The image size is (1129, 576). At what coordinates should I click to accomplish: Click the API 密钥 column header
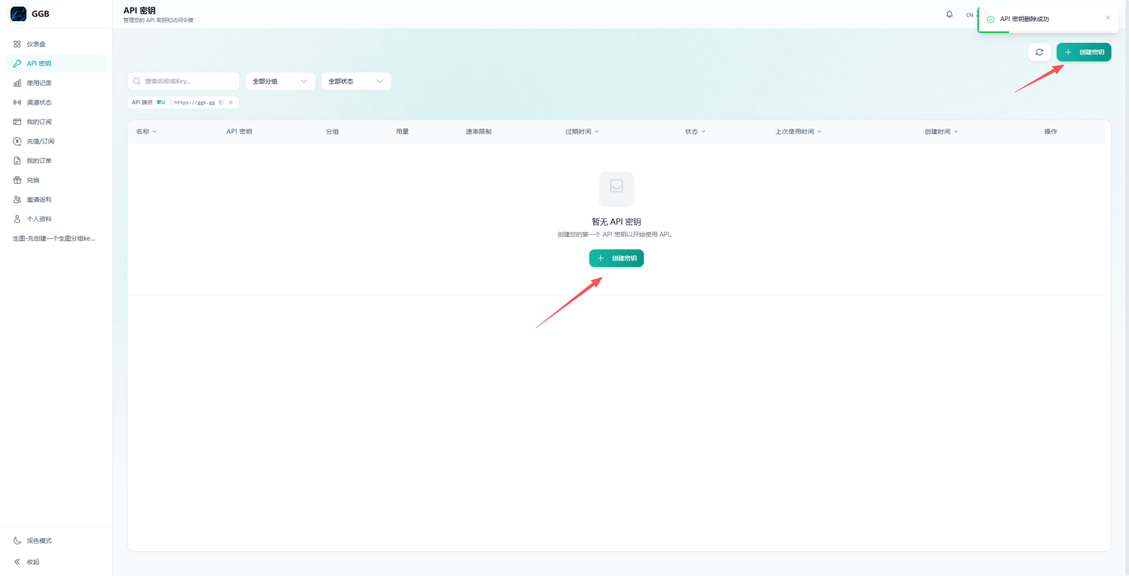tap(239, 132)
